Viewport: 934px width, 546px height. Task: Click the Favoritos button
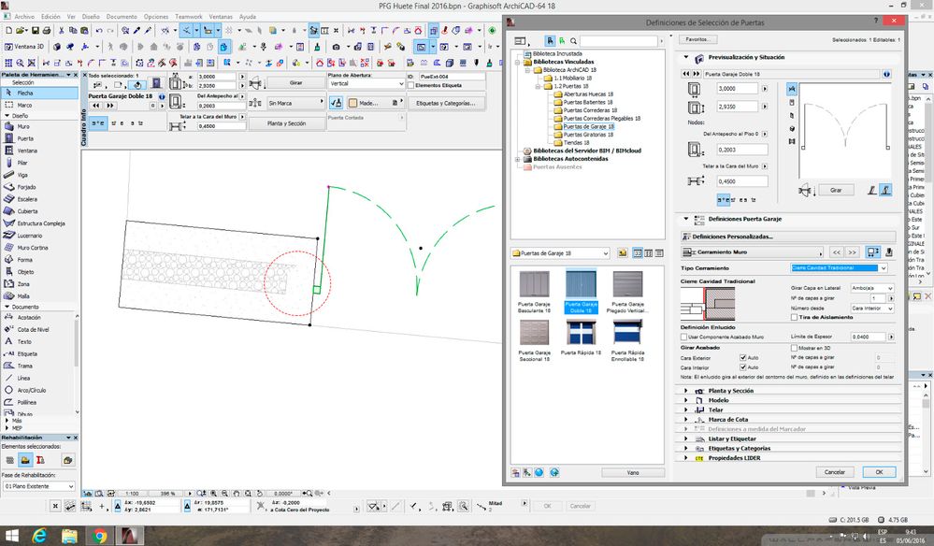coord(697,39)
